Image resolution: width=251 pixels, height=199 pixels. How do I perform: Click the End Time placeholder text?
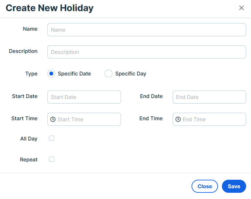point(194,119)
